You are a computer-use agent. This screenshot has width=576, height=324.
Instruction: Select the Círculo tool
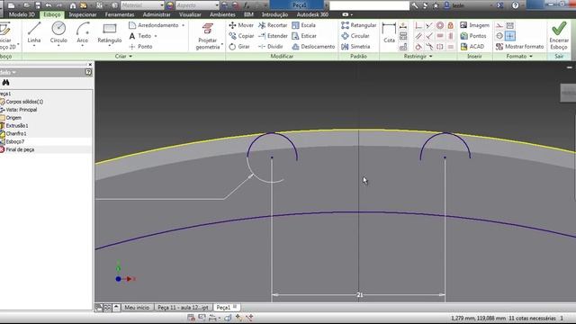[58, 33]
